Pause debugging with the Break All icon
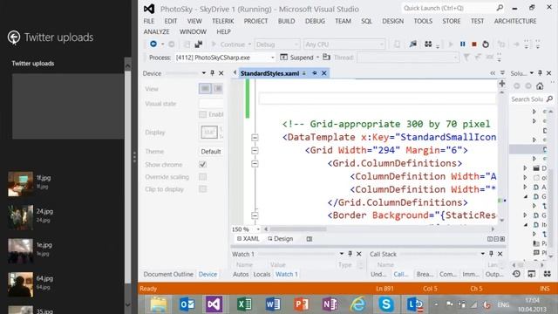Image resolution: width=558 pixels, height=314 pixels. 462,44
